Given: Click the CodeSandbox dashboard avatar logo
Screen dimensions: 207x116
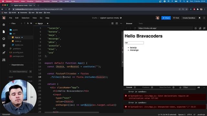Looking at the screenshot, I should pyautogui.click(x=4, y=18).
